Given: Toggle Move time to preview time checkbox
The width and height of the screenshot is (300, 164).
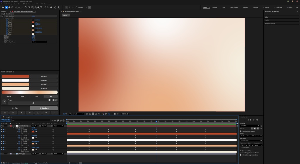Looking at the screenshot, I should [x=241, y=155].
